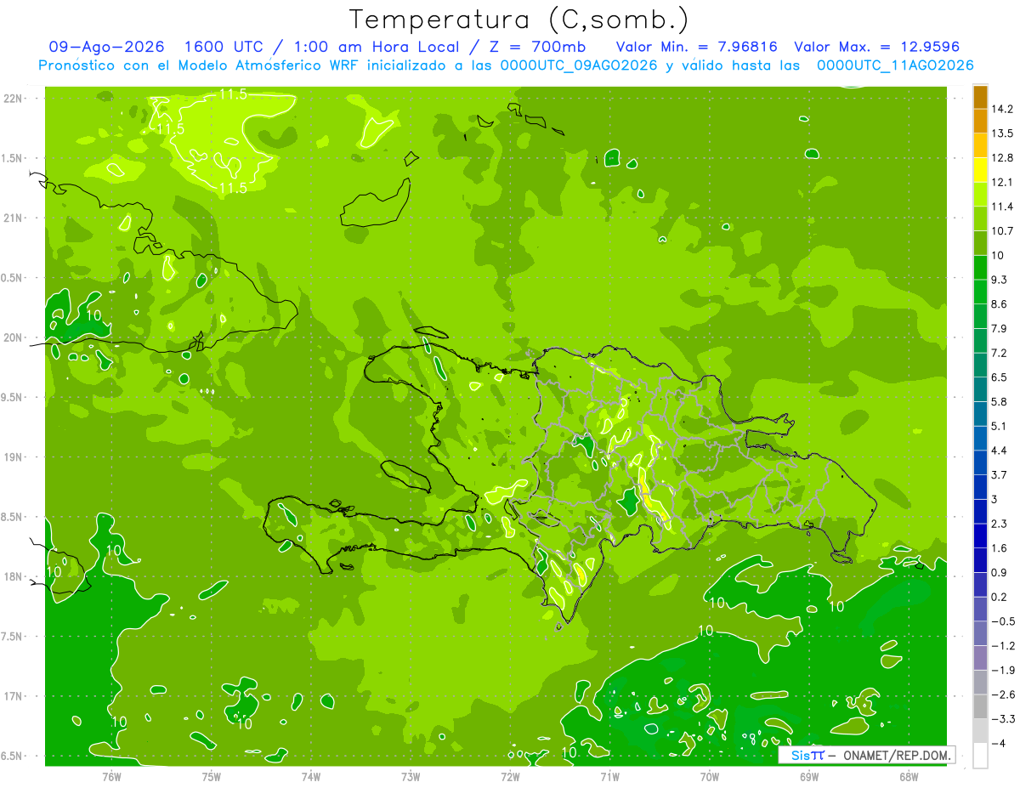Click yellow swatch between 12.1 and 12.8

[980, 170]
